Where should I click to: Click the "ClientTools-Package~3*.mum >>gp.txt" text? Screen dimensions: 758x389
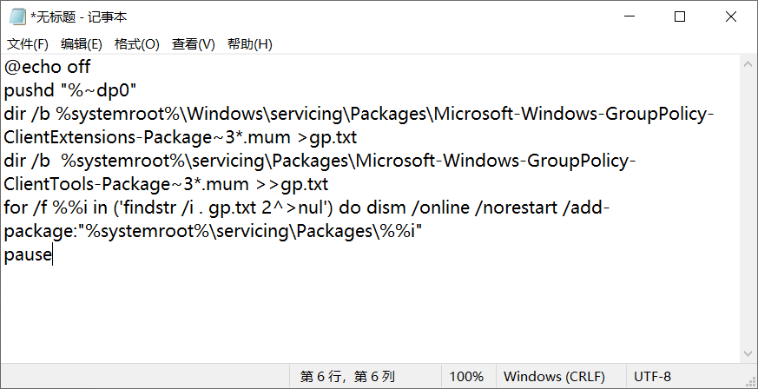coord(166,184)
